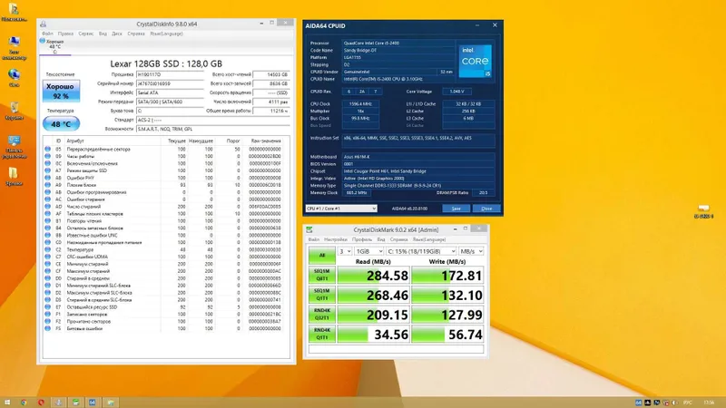Click the status circle of E7 remaining resource row

coord(48,306)
